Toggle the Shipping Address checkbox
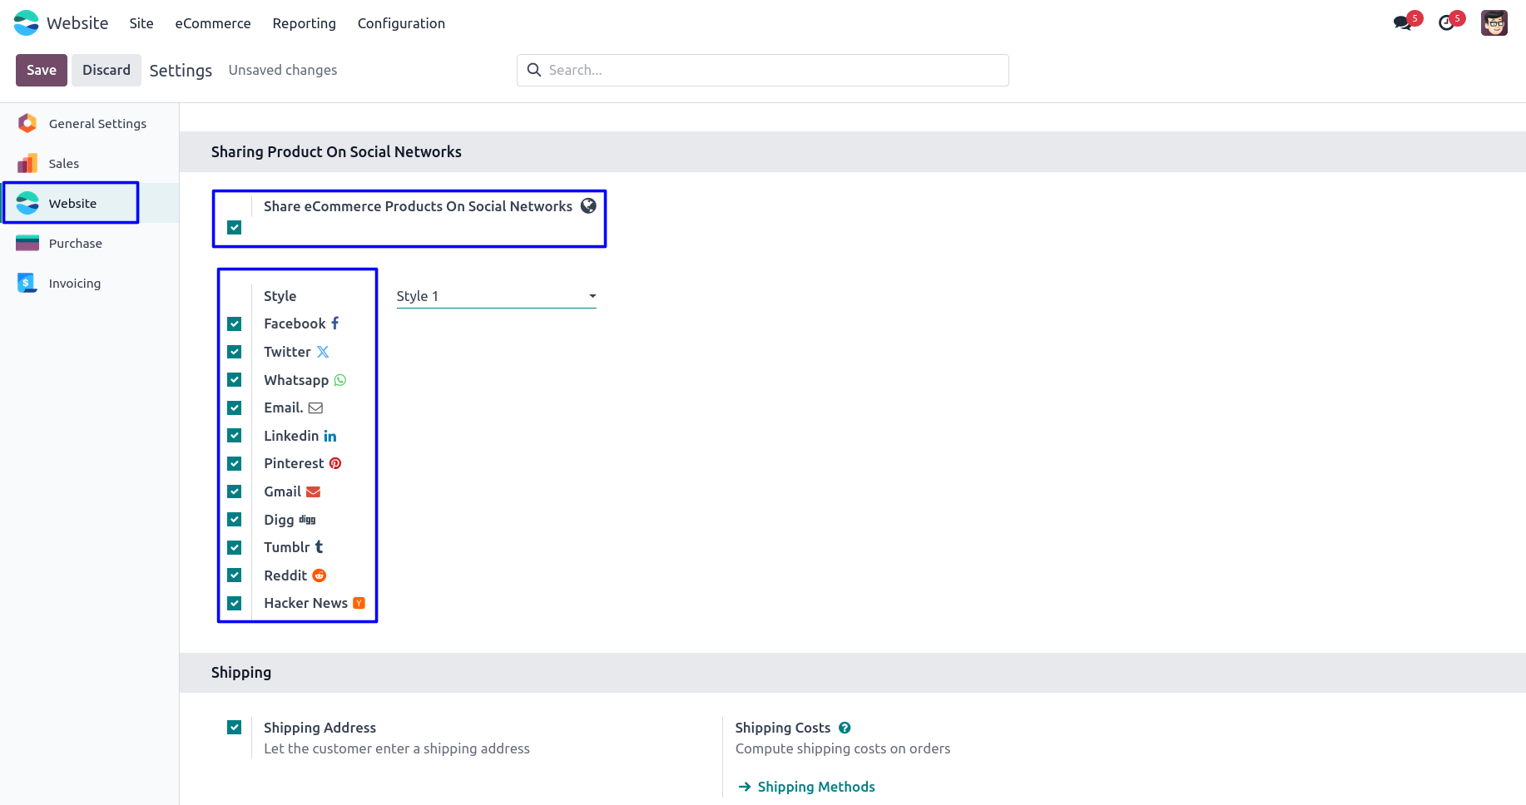Screen dimensions: 1526x805 pyautogui.click(x=235, y=728)
